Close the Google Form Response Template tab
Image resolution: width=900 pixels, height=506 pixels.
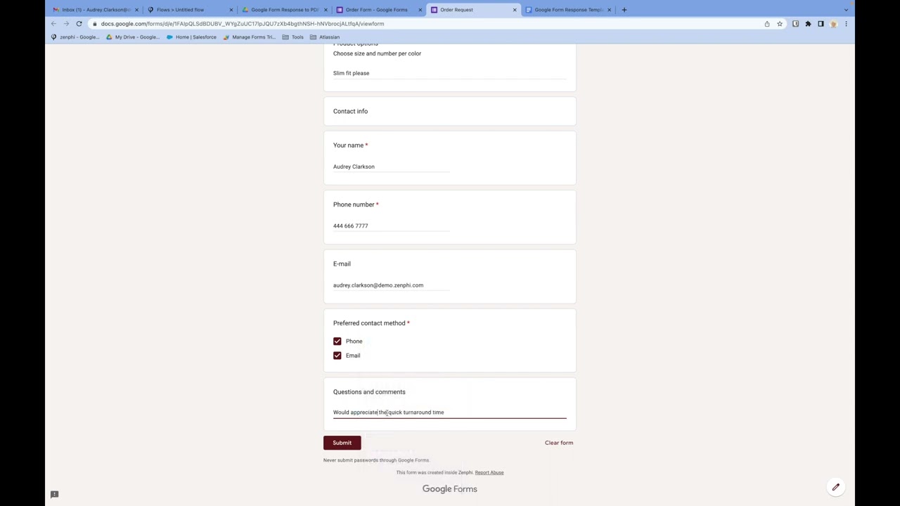609,10
